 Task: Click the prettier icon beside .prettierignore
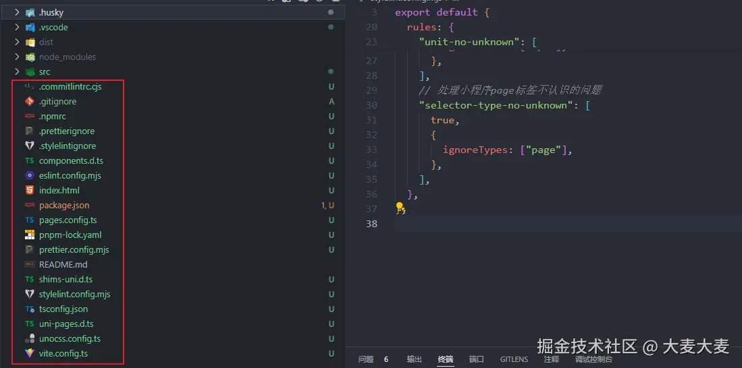30,131
